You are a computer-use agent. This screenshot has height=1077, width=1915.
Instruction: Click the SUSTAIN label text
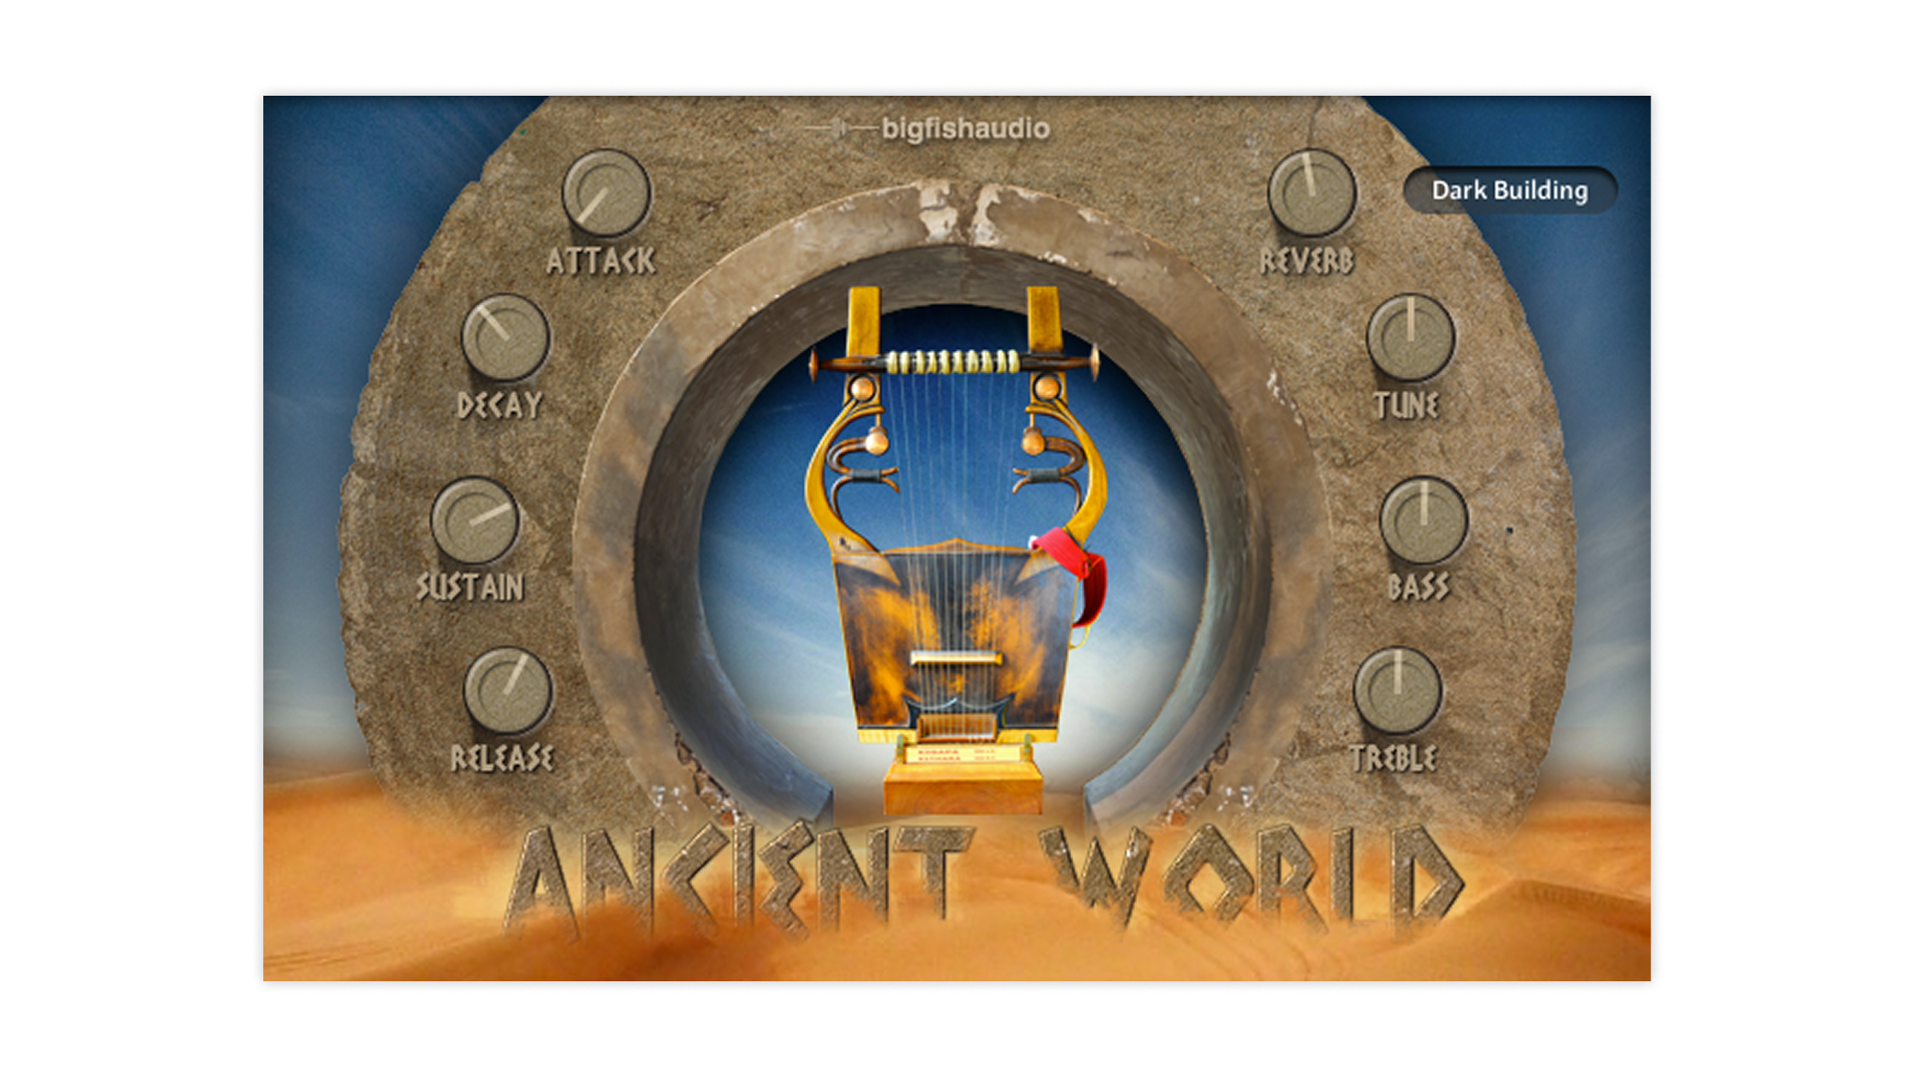470,587
